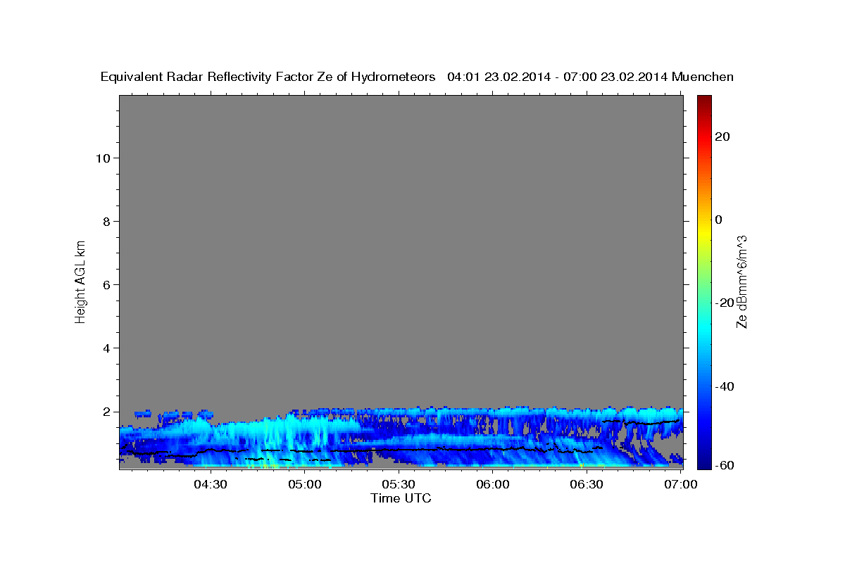Click the height tick label '10'
The image size is (845, 563).
coord(104,158)
